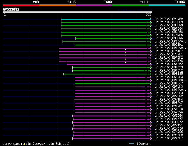Open hit UniRef100_A7NYE5

[169, 35]
